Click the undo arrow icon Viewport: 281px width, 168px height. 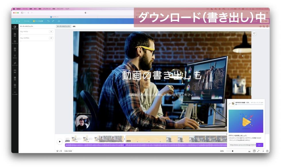point(48,21)
